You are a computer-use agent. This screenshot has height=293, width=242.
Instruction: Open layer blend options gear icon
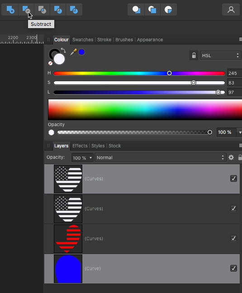(231, 157)
